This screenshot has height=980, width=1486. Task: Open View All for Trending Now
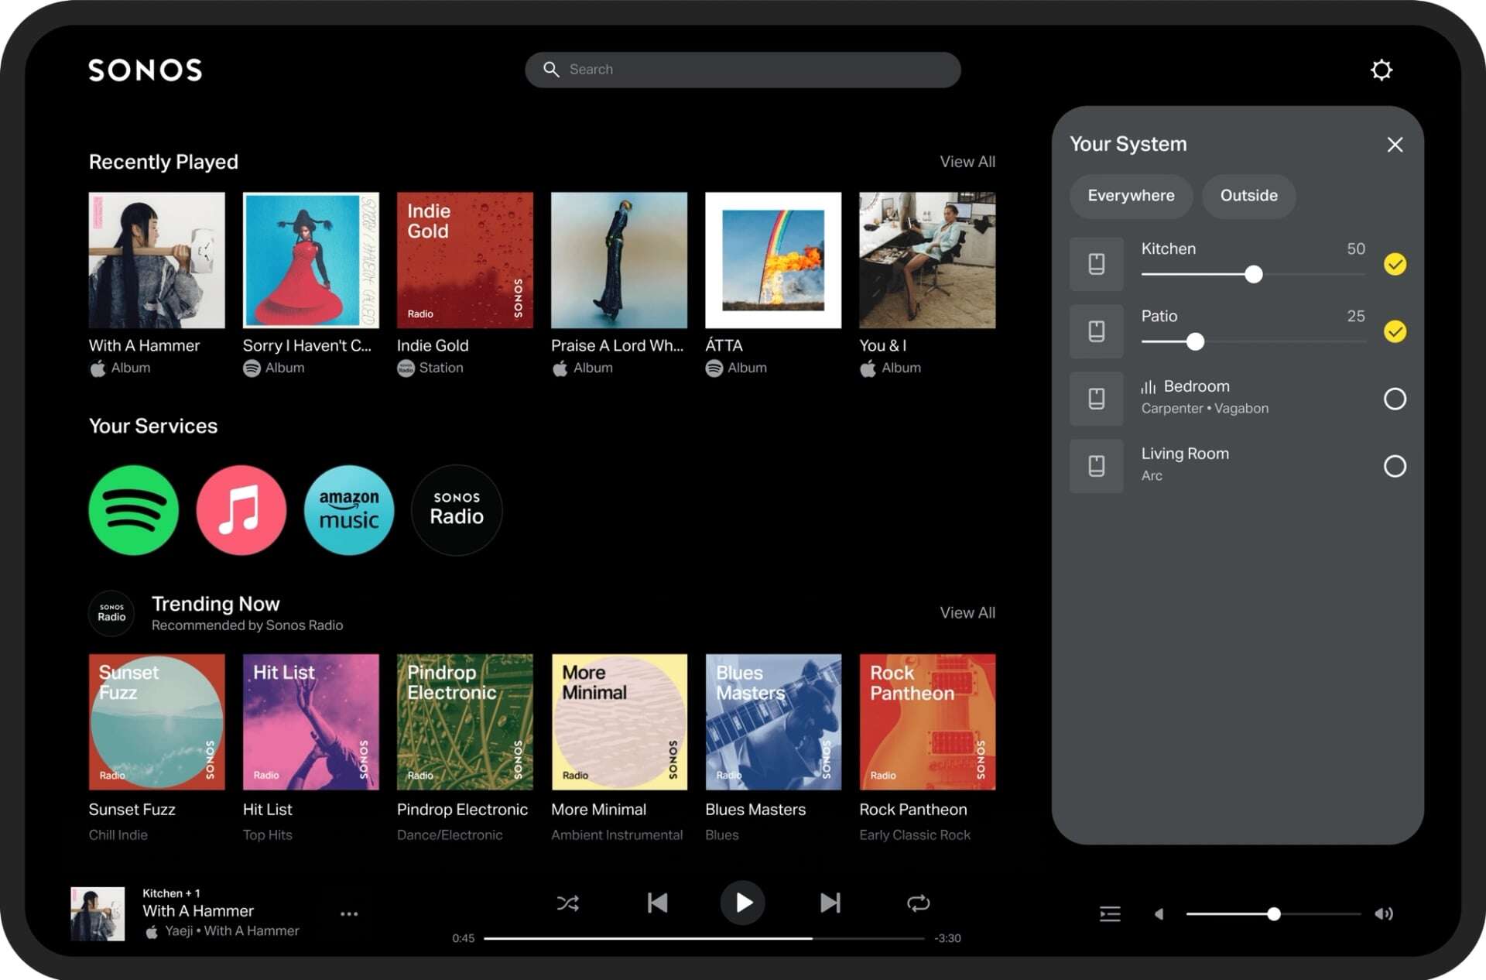pos(967,612)
